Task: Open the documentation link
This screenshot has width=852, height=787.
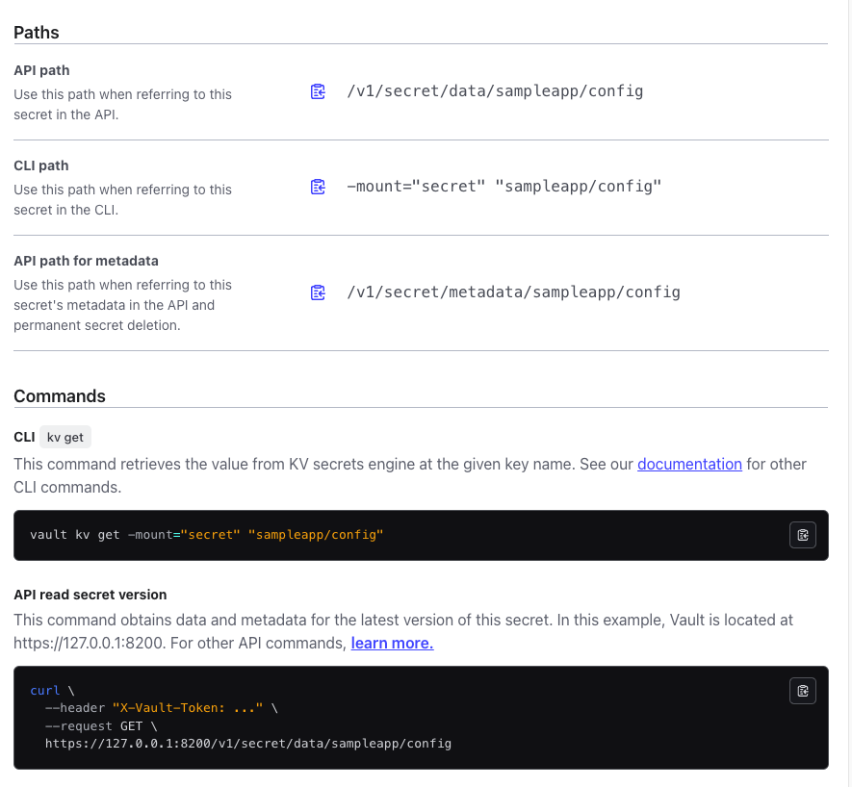Action: 689,464
